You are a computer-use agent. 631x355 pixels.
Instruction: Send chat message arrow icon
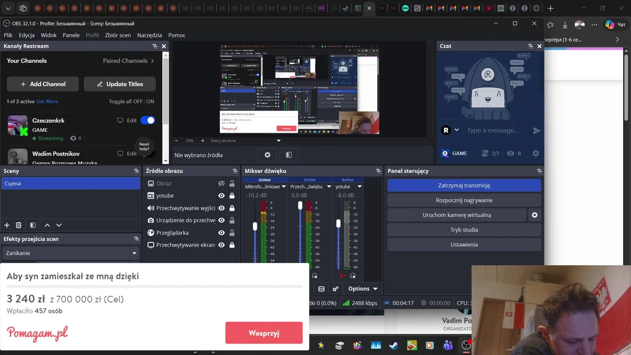(x=536, y=130)
